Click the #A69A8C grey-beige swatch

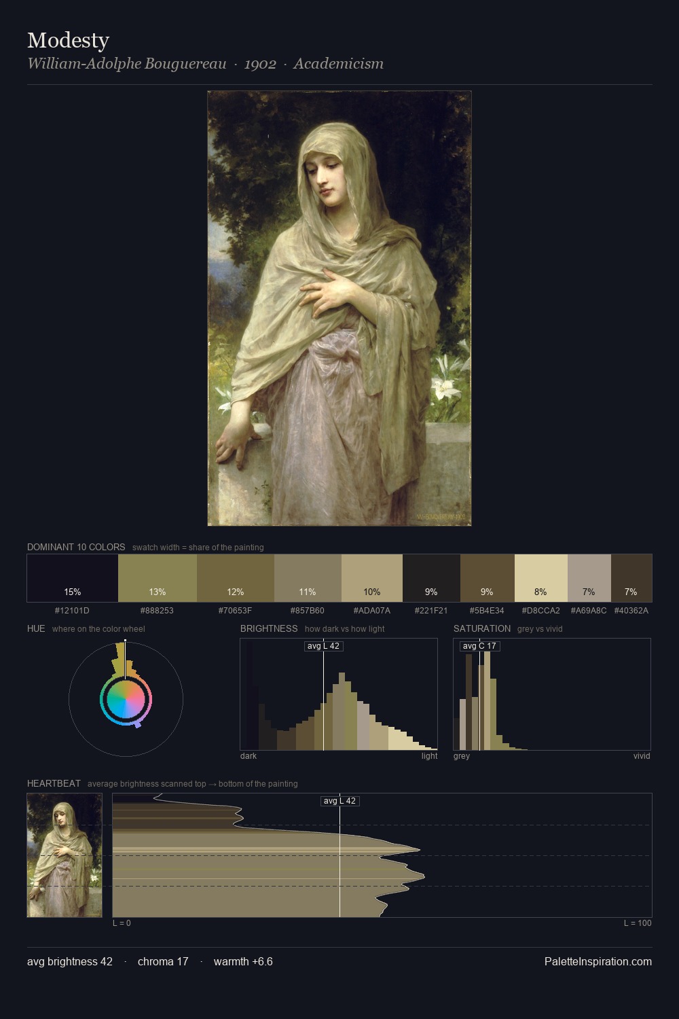pyautogui.click(x=589, y=578)
